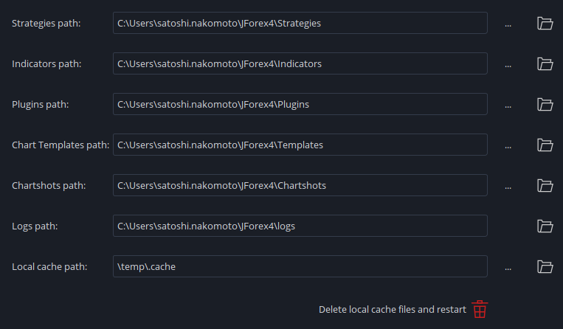Click the red trash can icon
Screen dimensions: 563x329
click(480, 309)
